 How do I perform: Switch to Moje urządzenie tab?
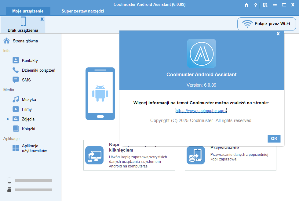(x=28, y=11)
